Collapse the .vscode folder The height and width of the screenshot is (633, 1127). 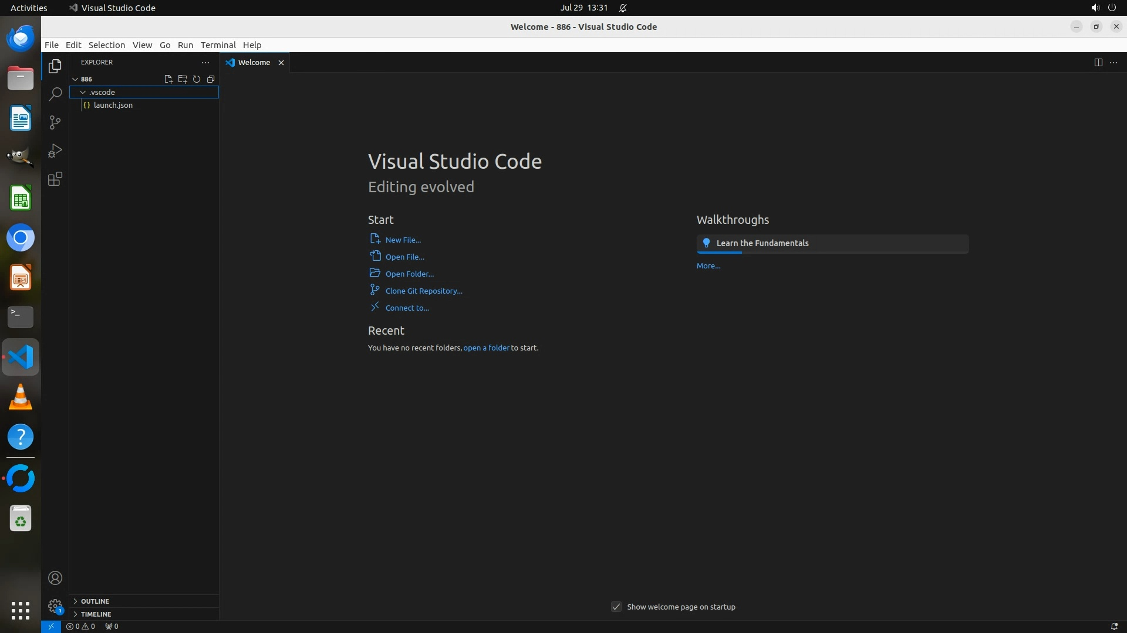click(x=102, y=93)
